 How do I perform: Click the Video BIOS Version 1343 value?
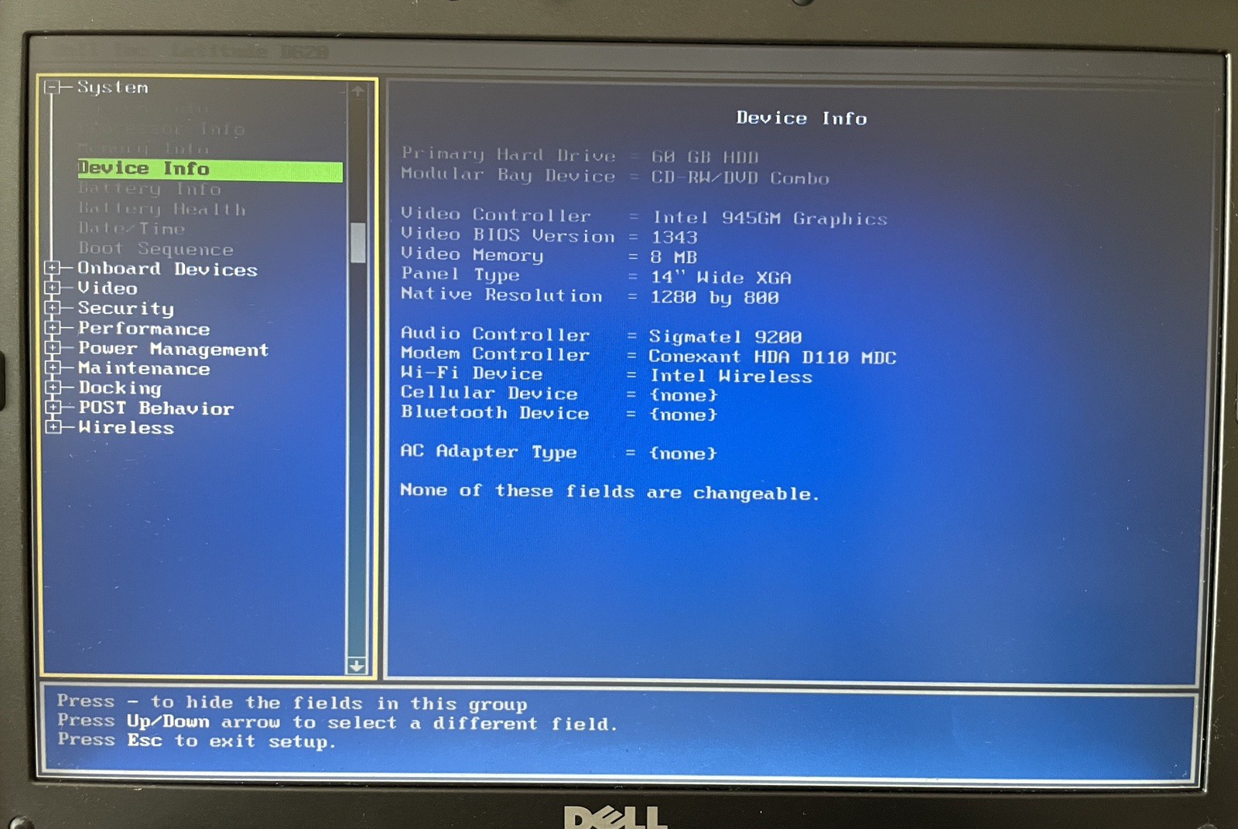pyautogui.click(x=674, y=237)
